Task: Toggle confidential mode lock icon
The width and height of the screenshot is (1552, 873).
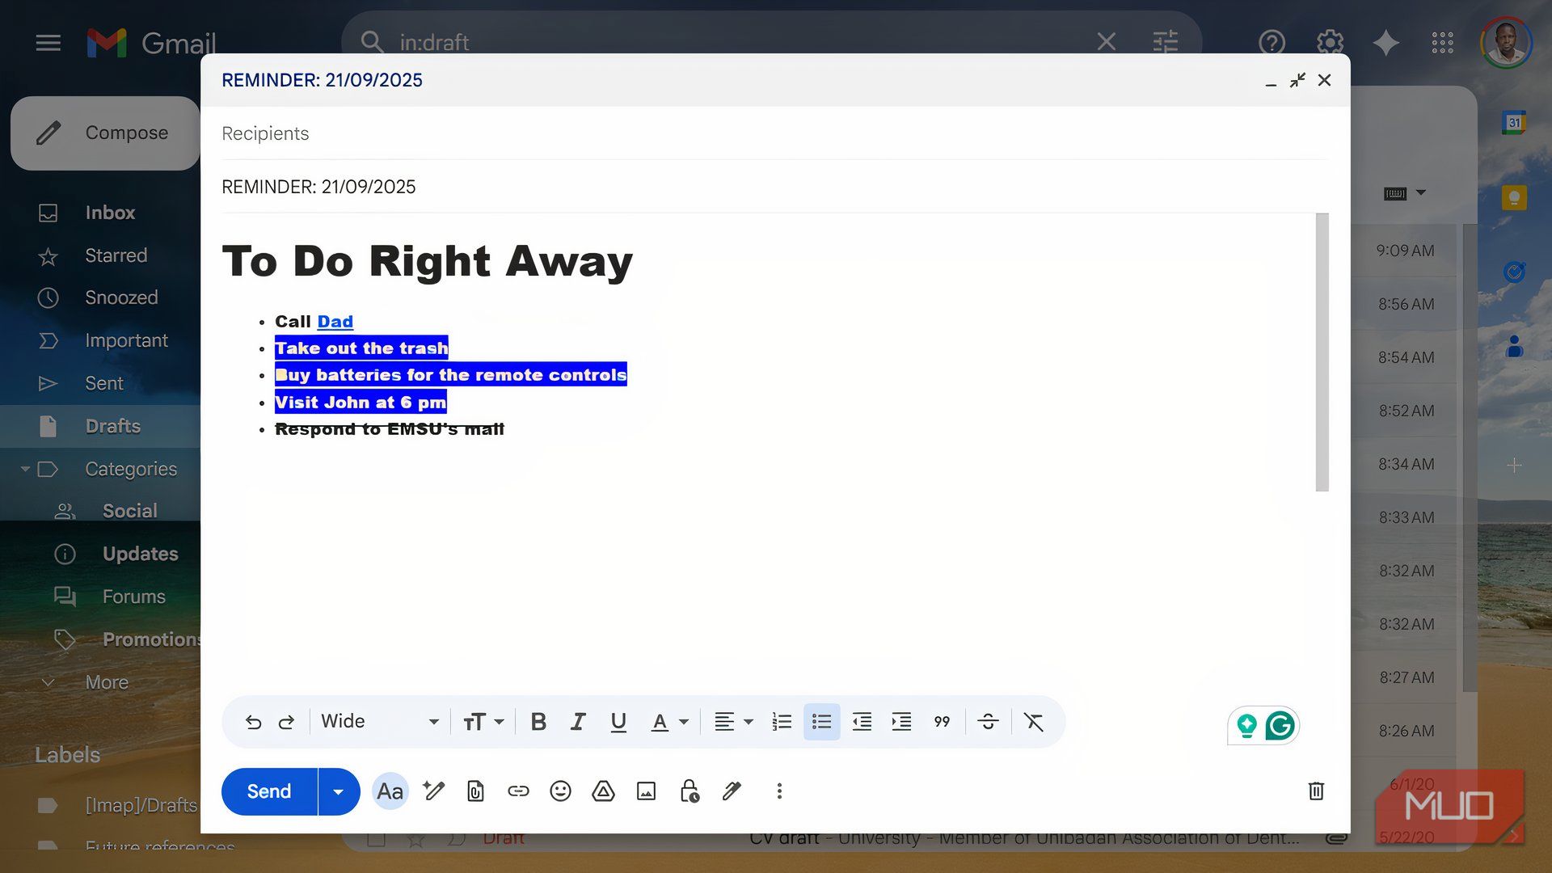Action: tap(689, 791)
